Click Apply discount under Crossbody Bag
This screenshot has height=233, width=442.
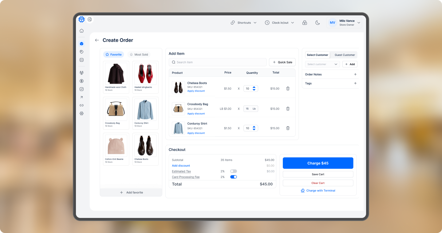click(x=196, y=114)
